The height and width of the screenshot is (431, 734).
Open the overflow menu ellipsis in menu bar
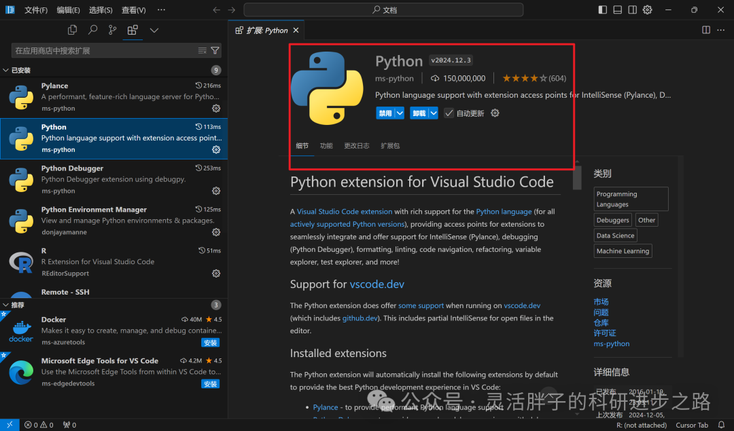pos(162,10)
